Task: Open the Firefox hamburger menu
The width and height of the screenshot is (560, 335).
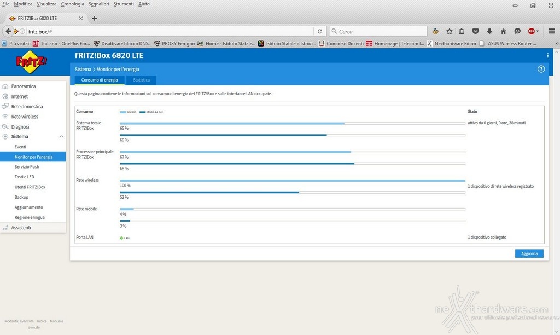Action: 551,31
